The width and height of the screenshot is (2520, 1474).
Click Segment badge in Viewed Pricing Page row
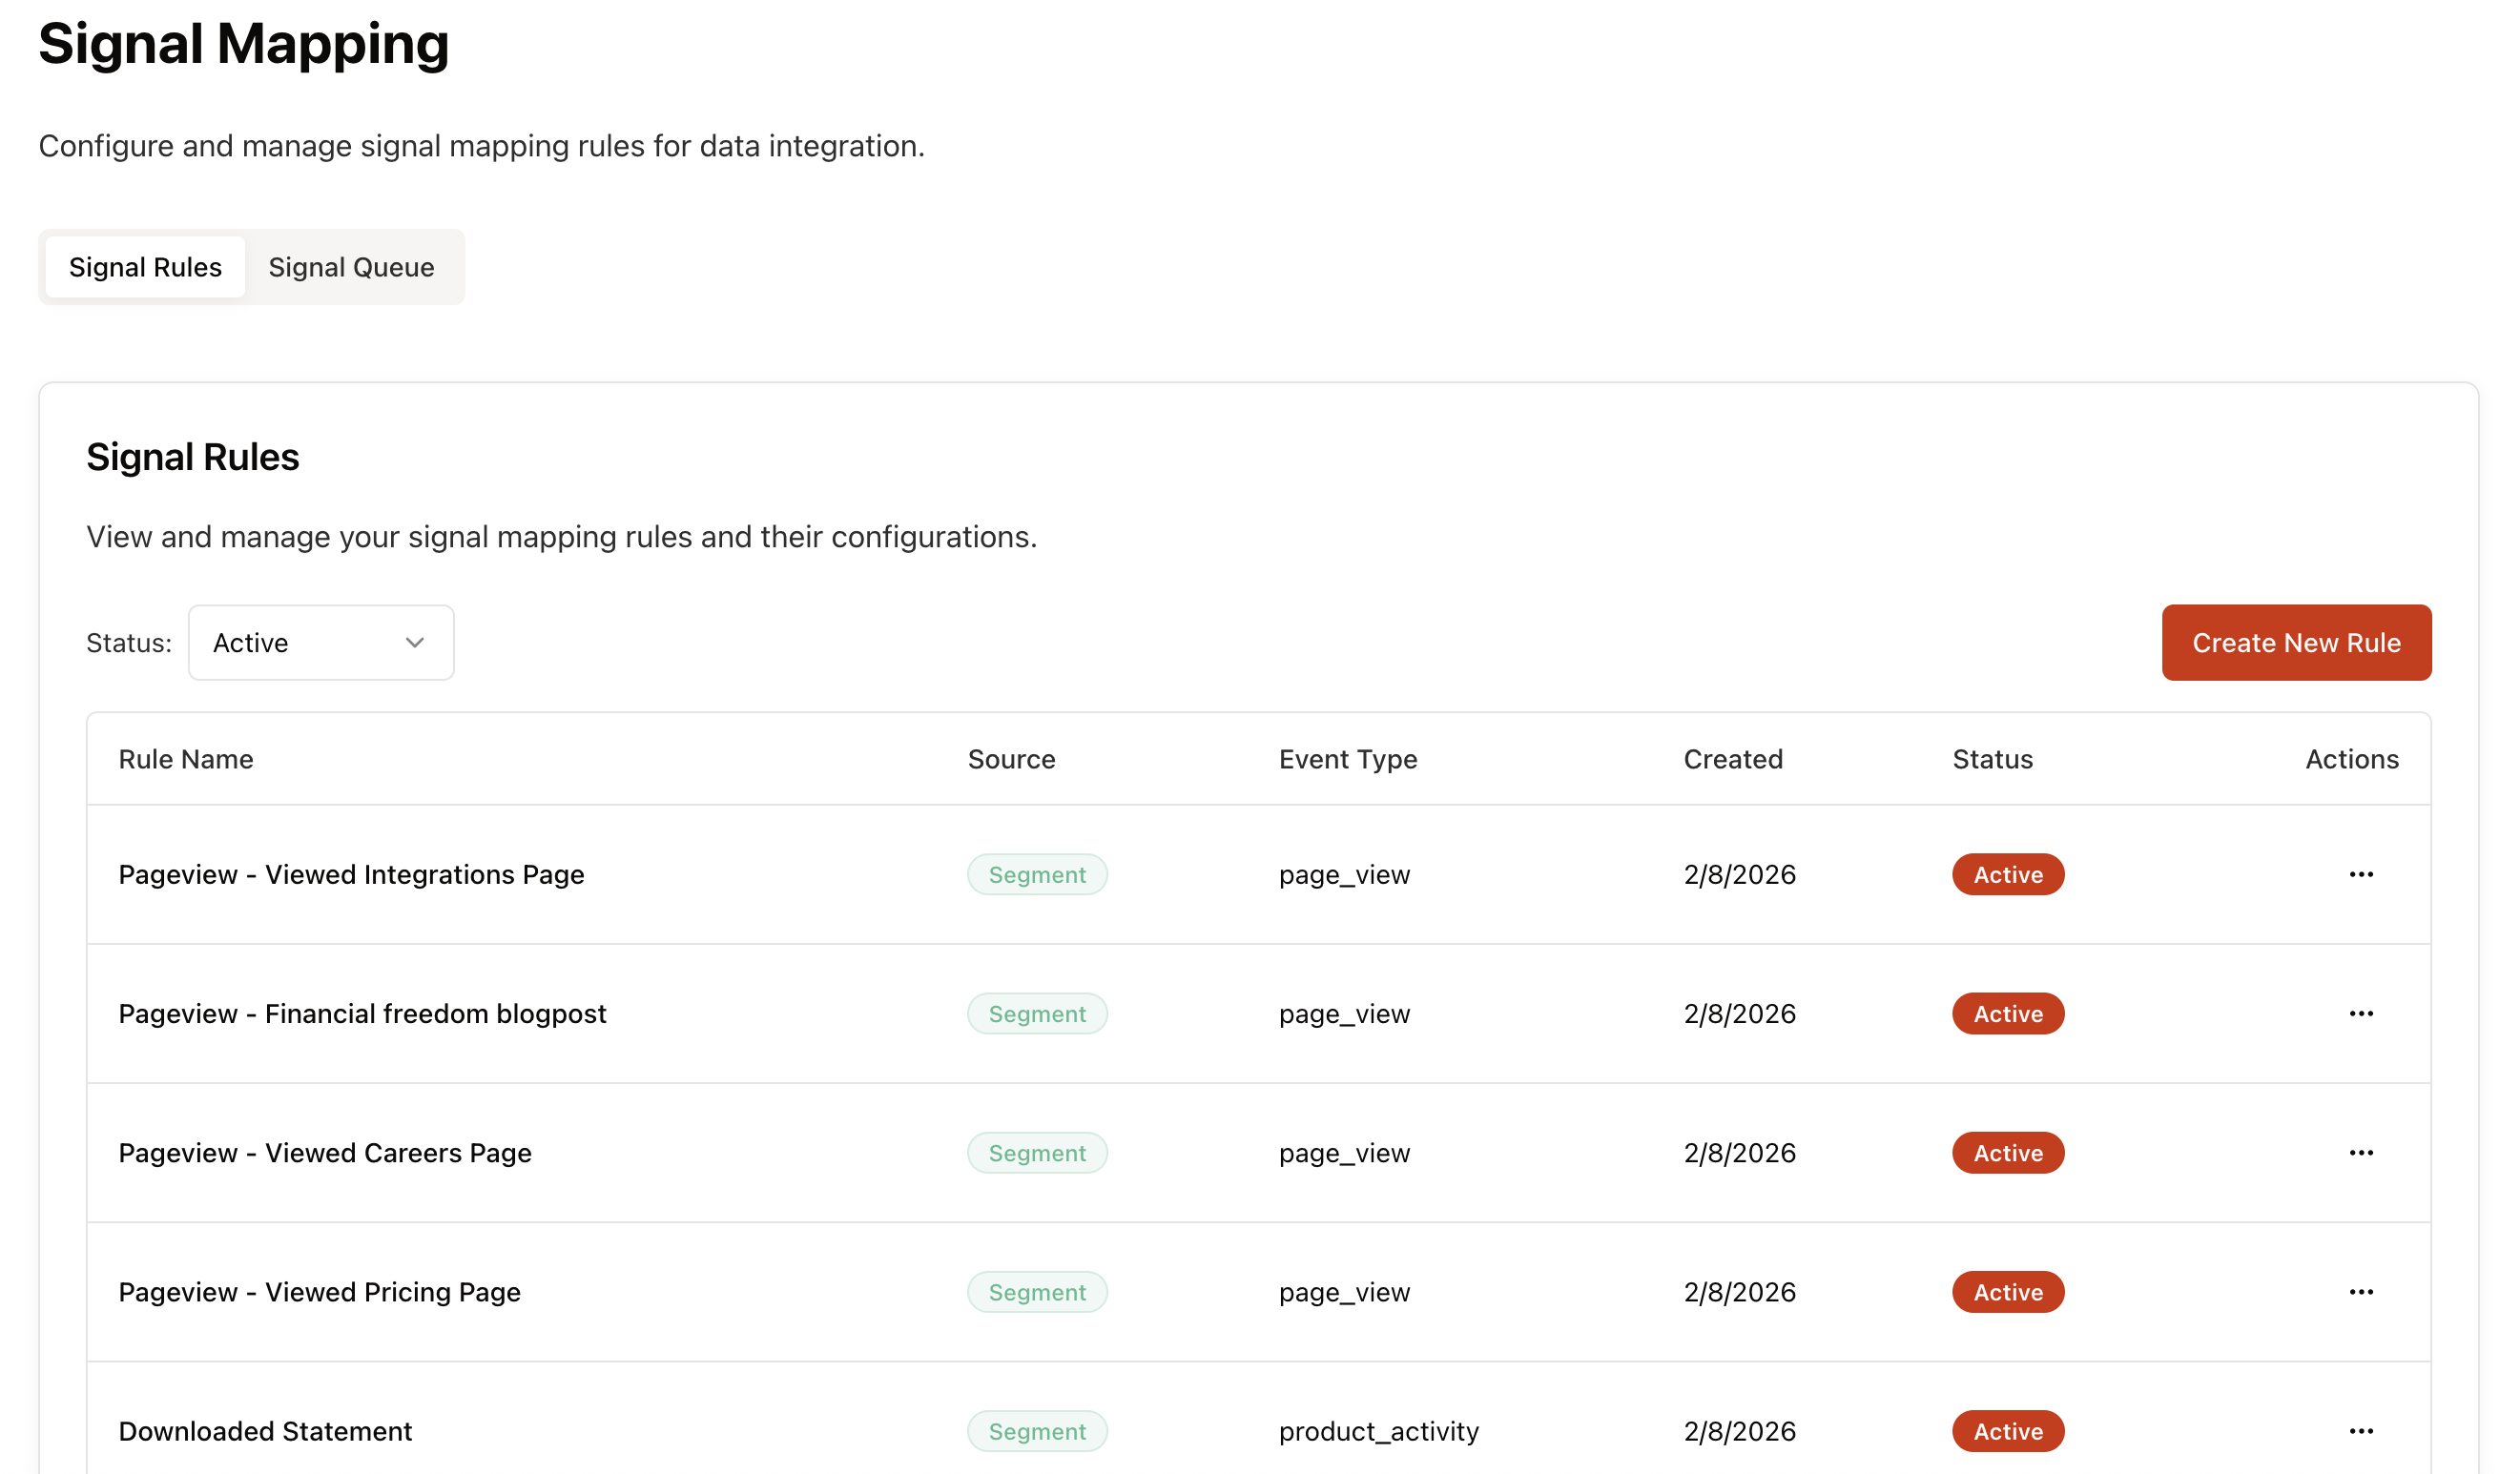1037,1292
